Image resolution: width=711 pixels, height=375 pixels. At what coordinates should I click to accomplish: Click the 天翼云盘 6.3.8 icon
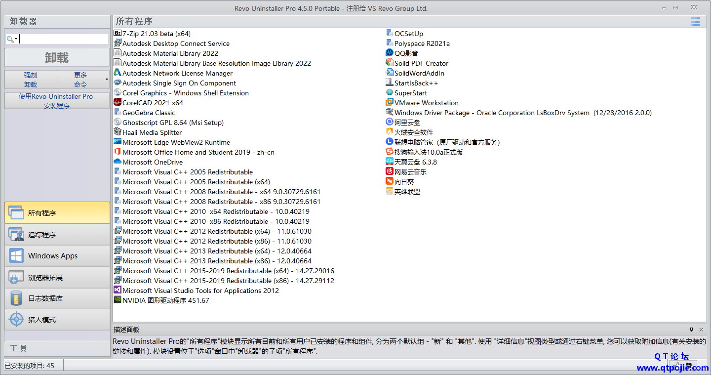coord(390,162)
